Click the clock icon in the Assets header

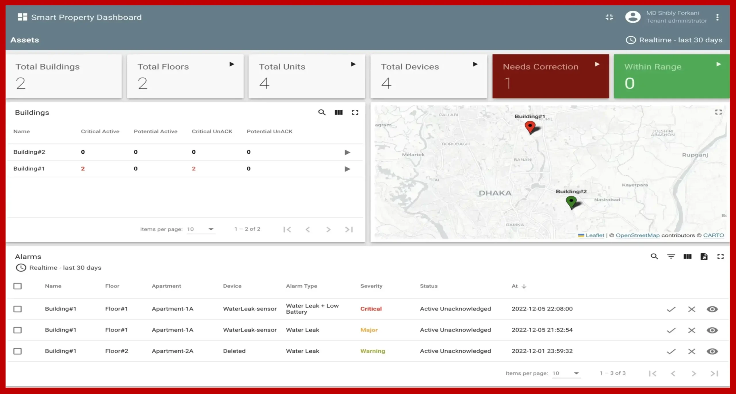click(631, 40)
